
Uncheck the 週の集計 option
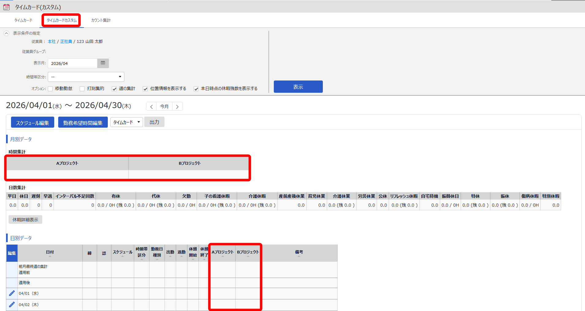tap(114, 89)
